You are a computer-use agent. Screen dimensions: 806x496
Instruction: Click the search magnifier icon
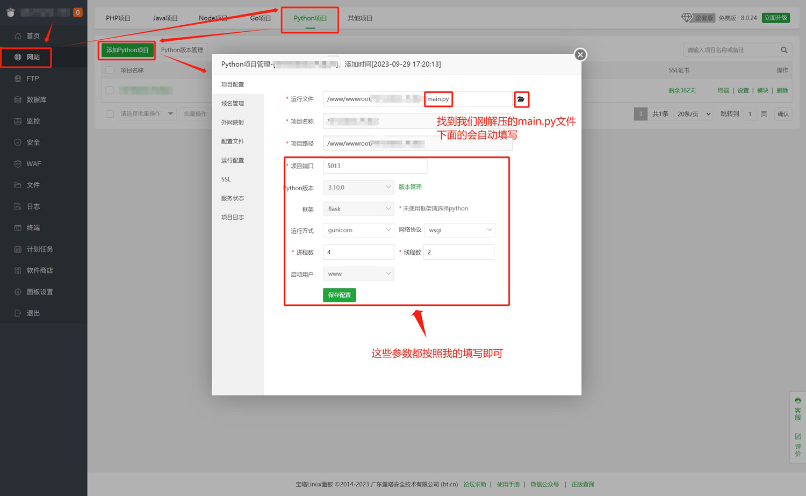point(784,50)
